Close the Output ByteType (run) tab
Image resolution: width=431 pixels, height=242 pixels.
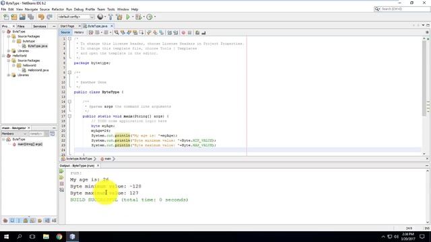pos(98,166)
